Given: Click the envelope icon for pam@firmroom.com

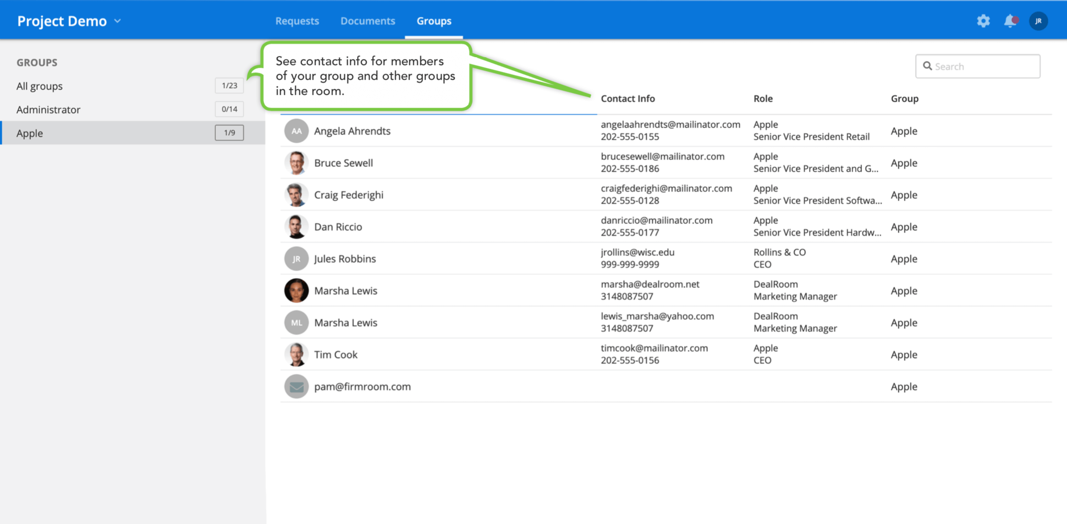Looking at the screenshot, I should (x=296, y=387).
